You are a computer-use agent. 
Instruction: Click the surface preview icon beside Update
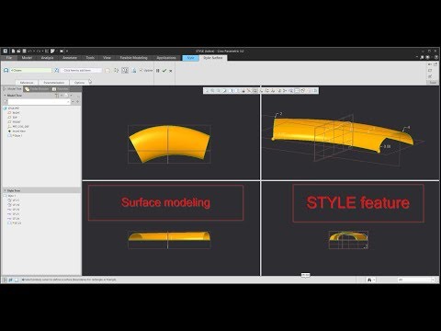coord(134,70)
